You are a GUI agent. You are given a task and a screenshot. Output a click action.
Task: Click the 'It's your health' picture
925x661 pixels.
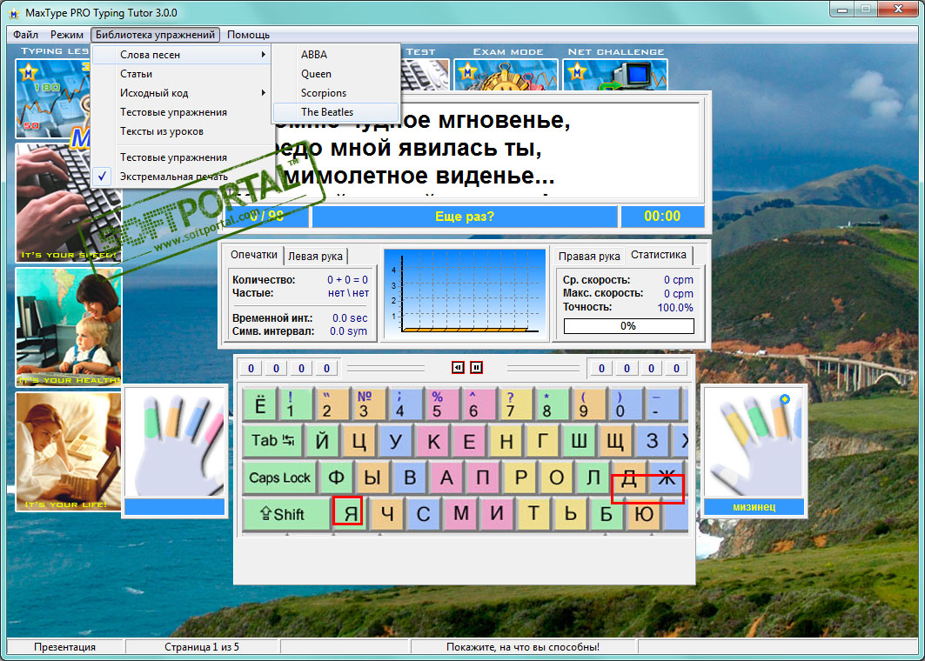point(69,327)
